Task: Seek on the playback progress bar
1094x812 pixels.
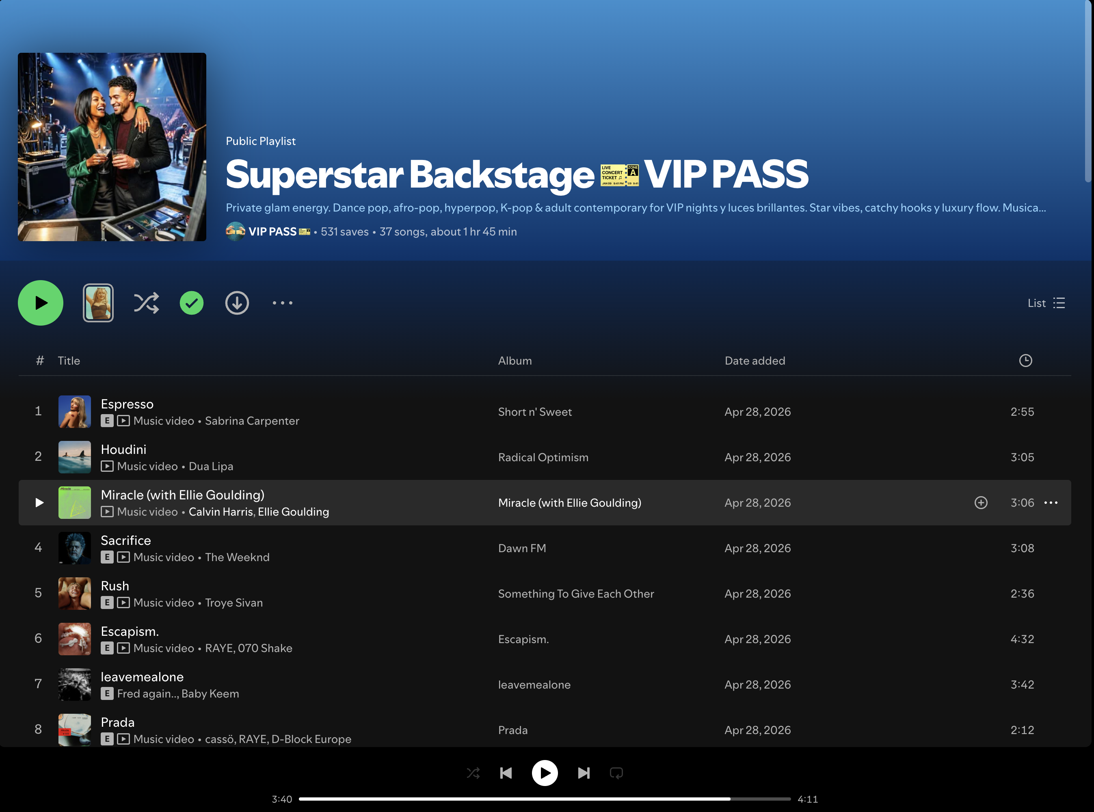Action: click(x=545, y=799)
